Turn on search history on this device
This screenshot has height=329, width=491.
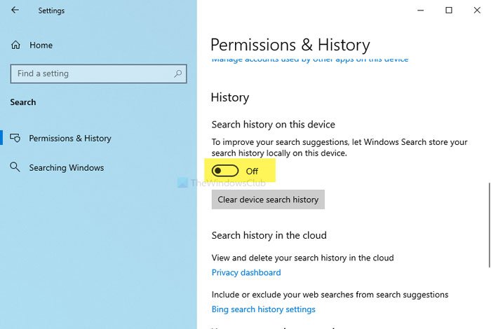pos(225,171)
